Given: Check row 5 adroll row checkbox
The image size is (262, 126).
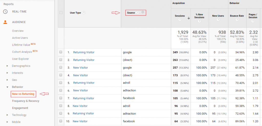Looking at the screenshot, I should click(x=61, y=83).
